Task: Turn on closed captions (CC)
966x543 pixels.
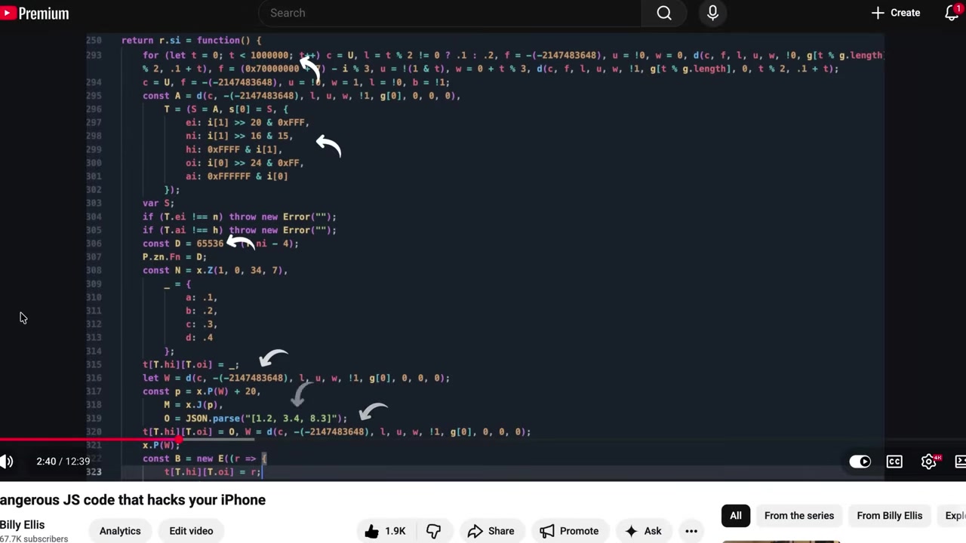Action: (894, 462)
